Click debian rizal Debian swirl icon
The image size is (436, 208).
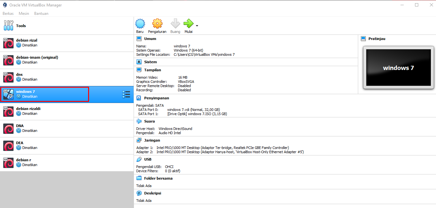(8, 43)
